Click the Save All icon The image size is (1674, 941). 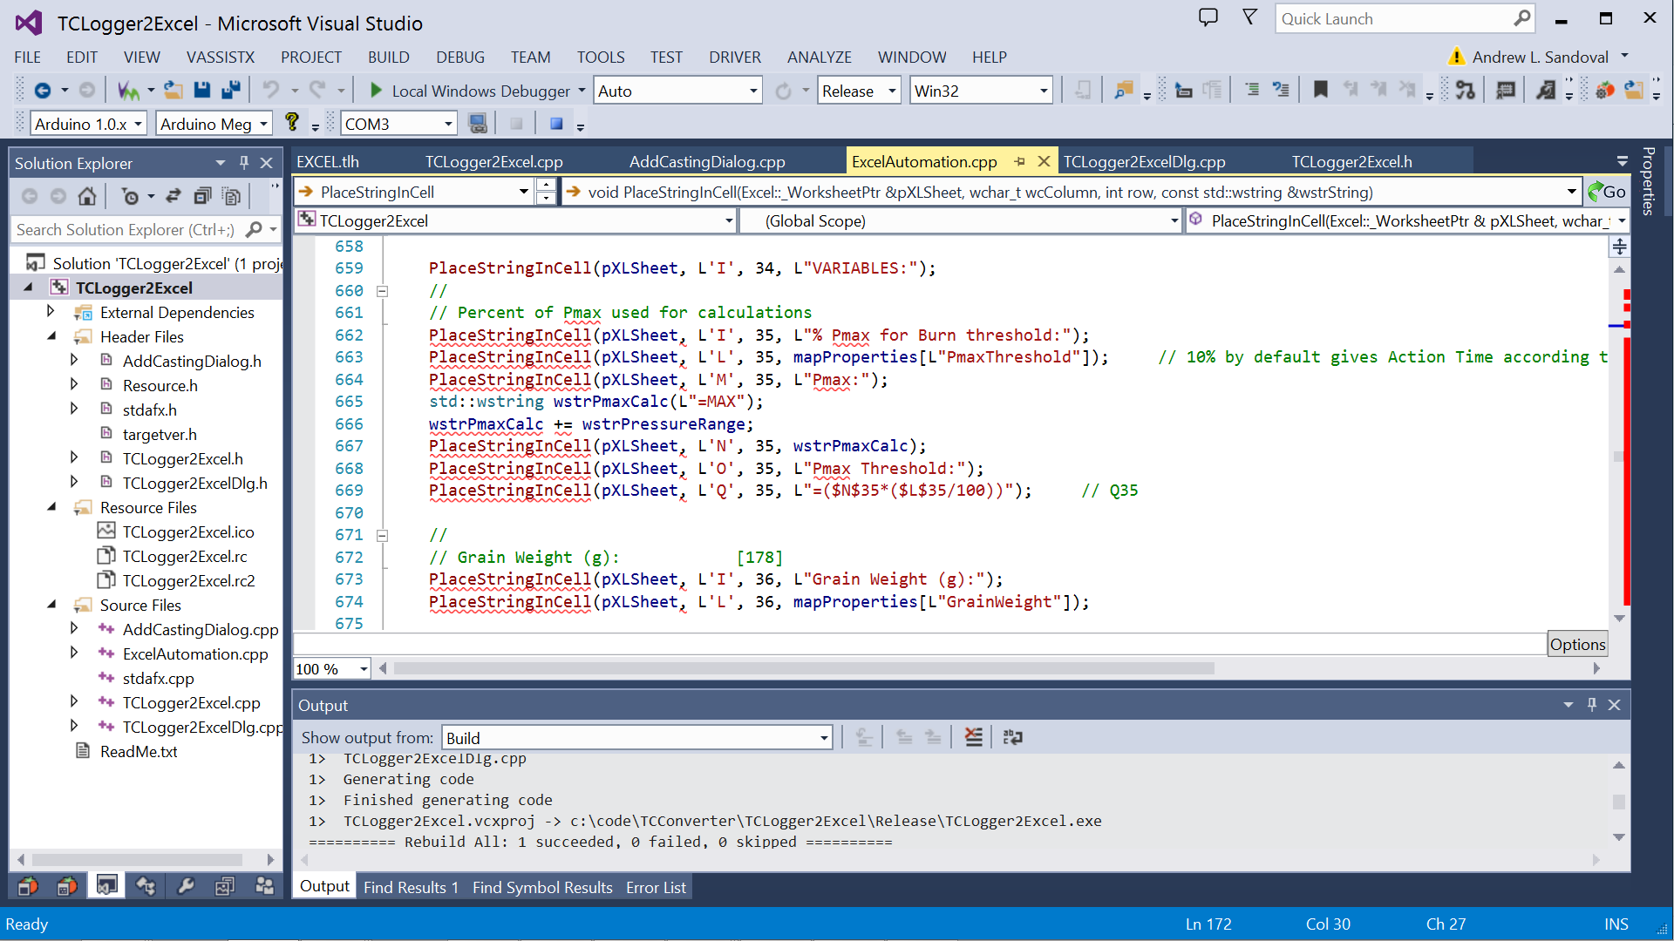pyautogui.click(x=231, y=90)
